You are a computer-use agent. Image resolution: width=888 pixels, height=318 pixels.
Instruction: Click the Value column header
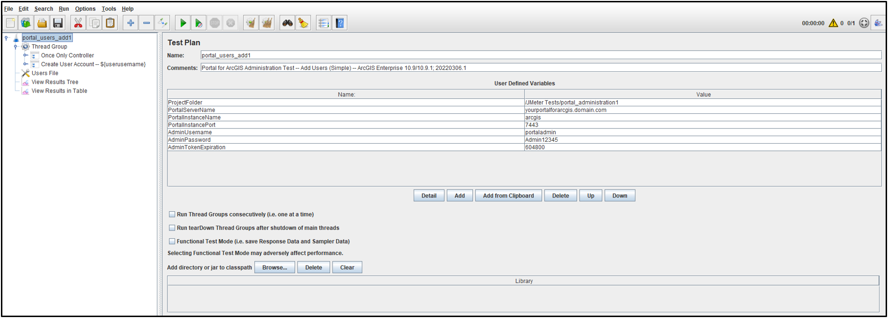point(703,95)
